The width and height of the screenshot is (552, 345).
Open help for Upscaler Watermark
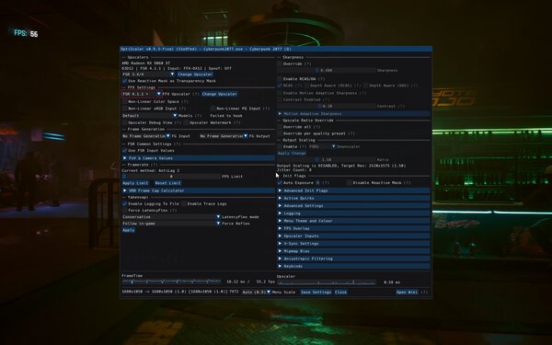[237, 122]
